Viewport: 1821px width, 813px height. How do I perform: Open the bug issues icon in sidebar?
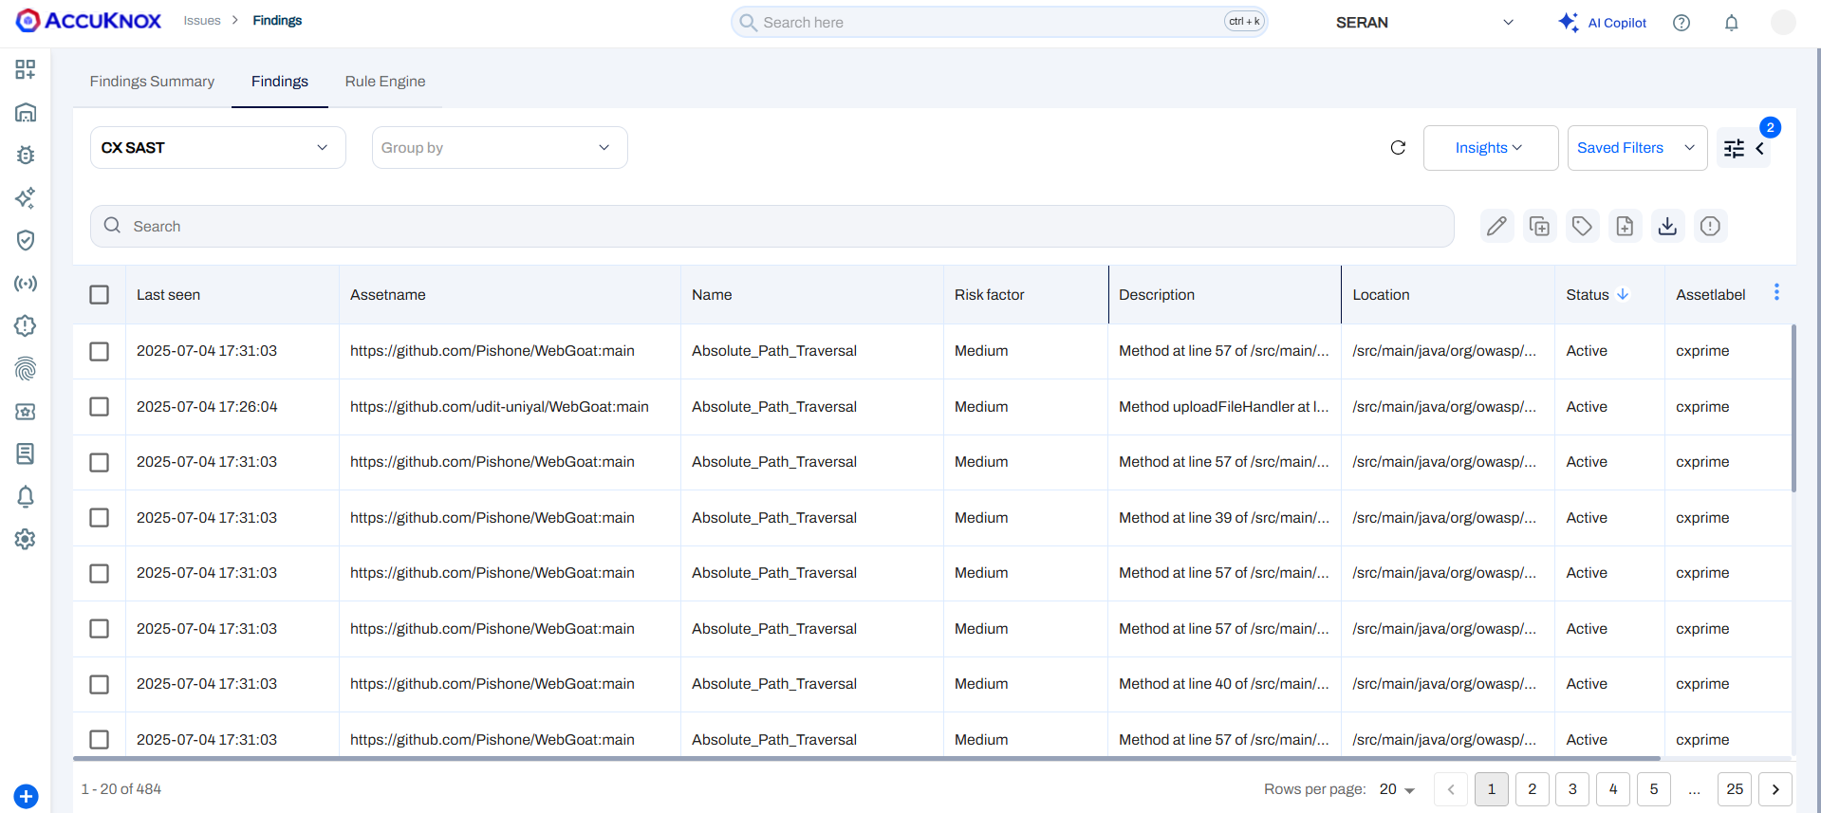(26, 155)
